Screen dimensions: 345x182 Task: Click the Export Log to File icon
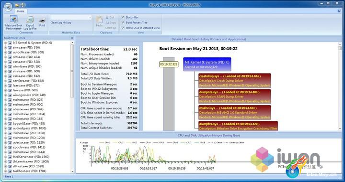tap(30, 20)
